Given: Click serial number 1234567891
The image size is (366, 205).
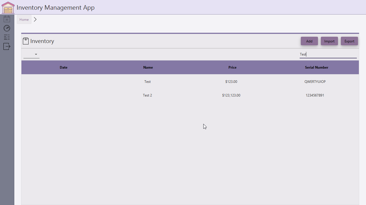Looking at the screenshot, I should tap(315, 95).
